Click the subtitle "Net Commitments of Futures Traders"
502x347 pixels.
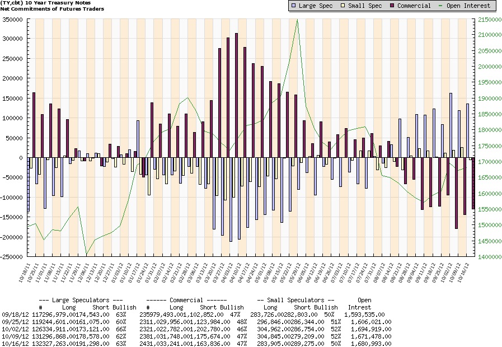pyautogui.click(x=52, y=9)
